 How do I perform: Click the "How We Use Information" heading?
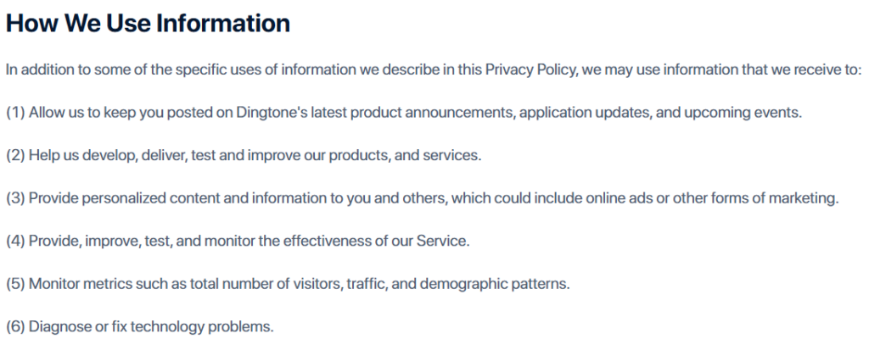[x=148, y=24]
